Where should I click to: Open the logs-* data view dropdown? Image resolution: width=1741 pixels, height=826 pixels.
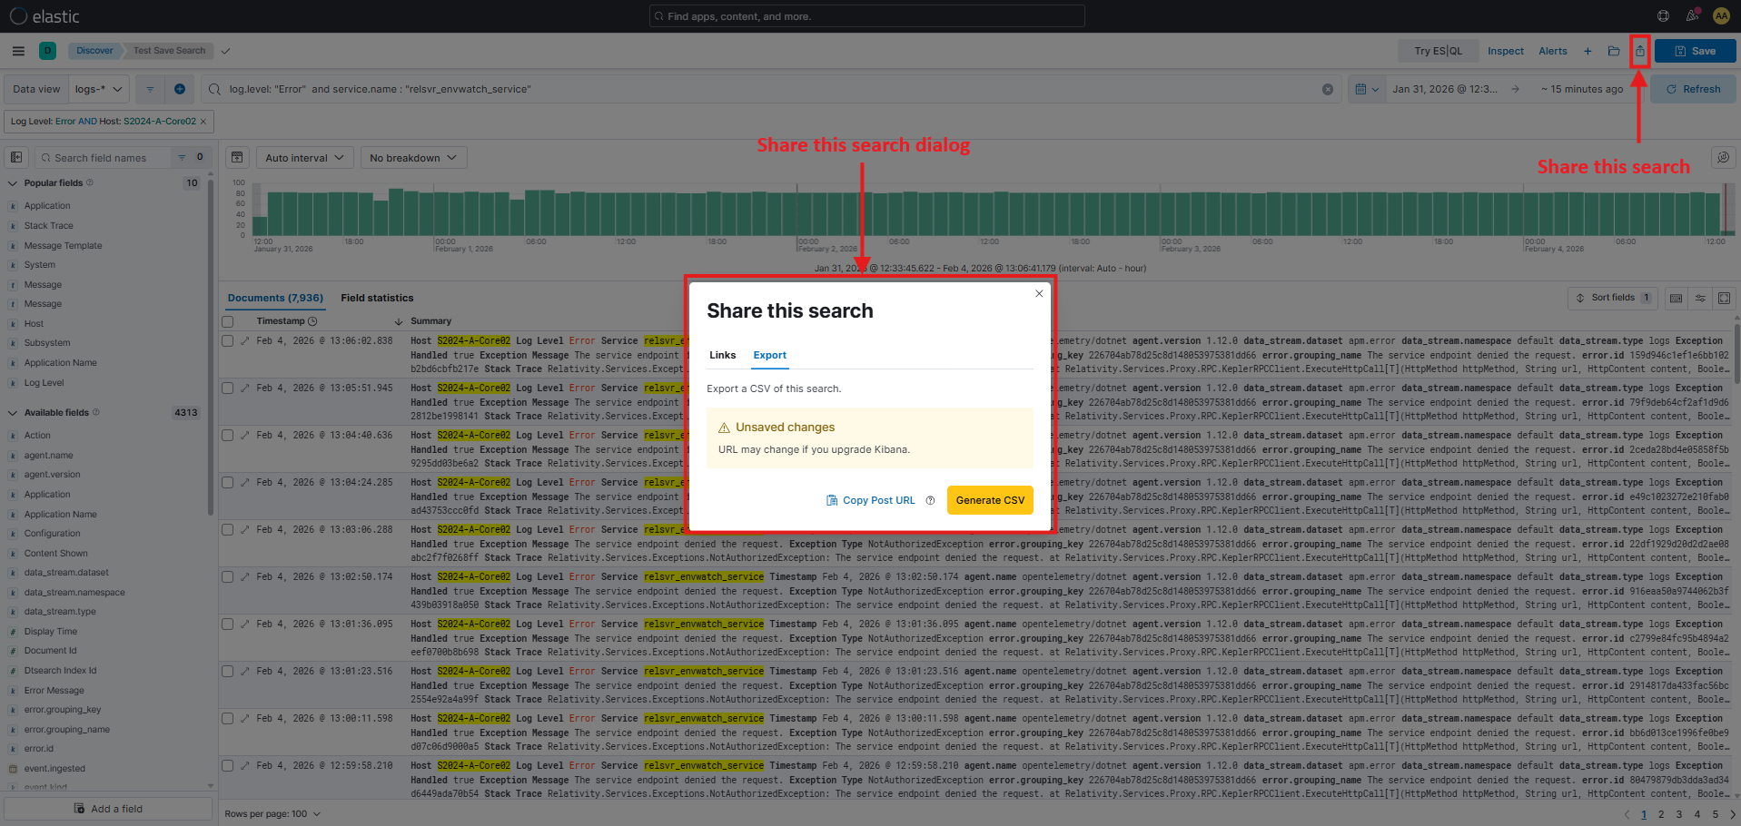pos(98,89)
